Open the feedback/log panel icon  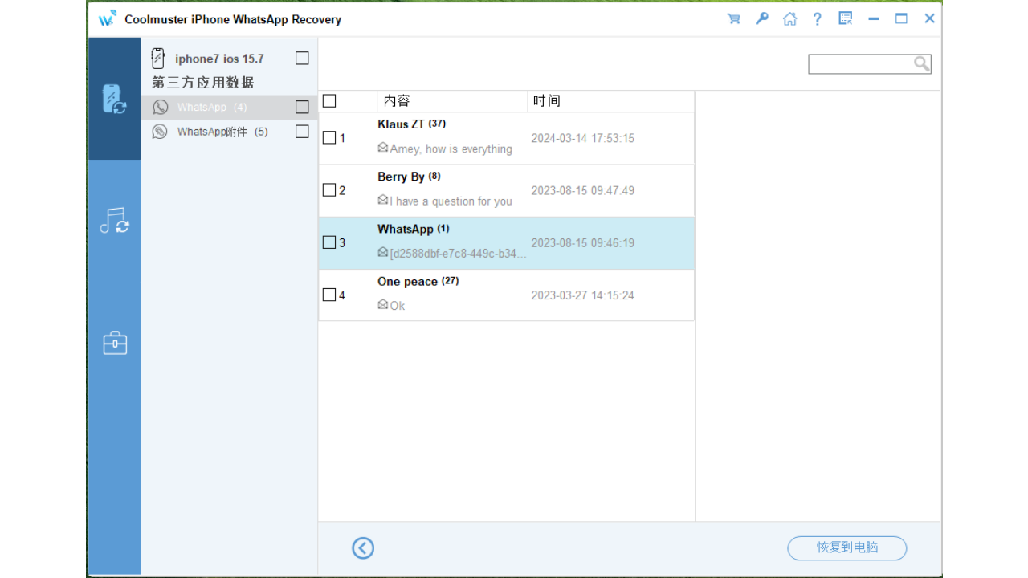[x=845, y=18]
